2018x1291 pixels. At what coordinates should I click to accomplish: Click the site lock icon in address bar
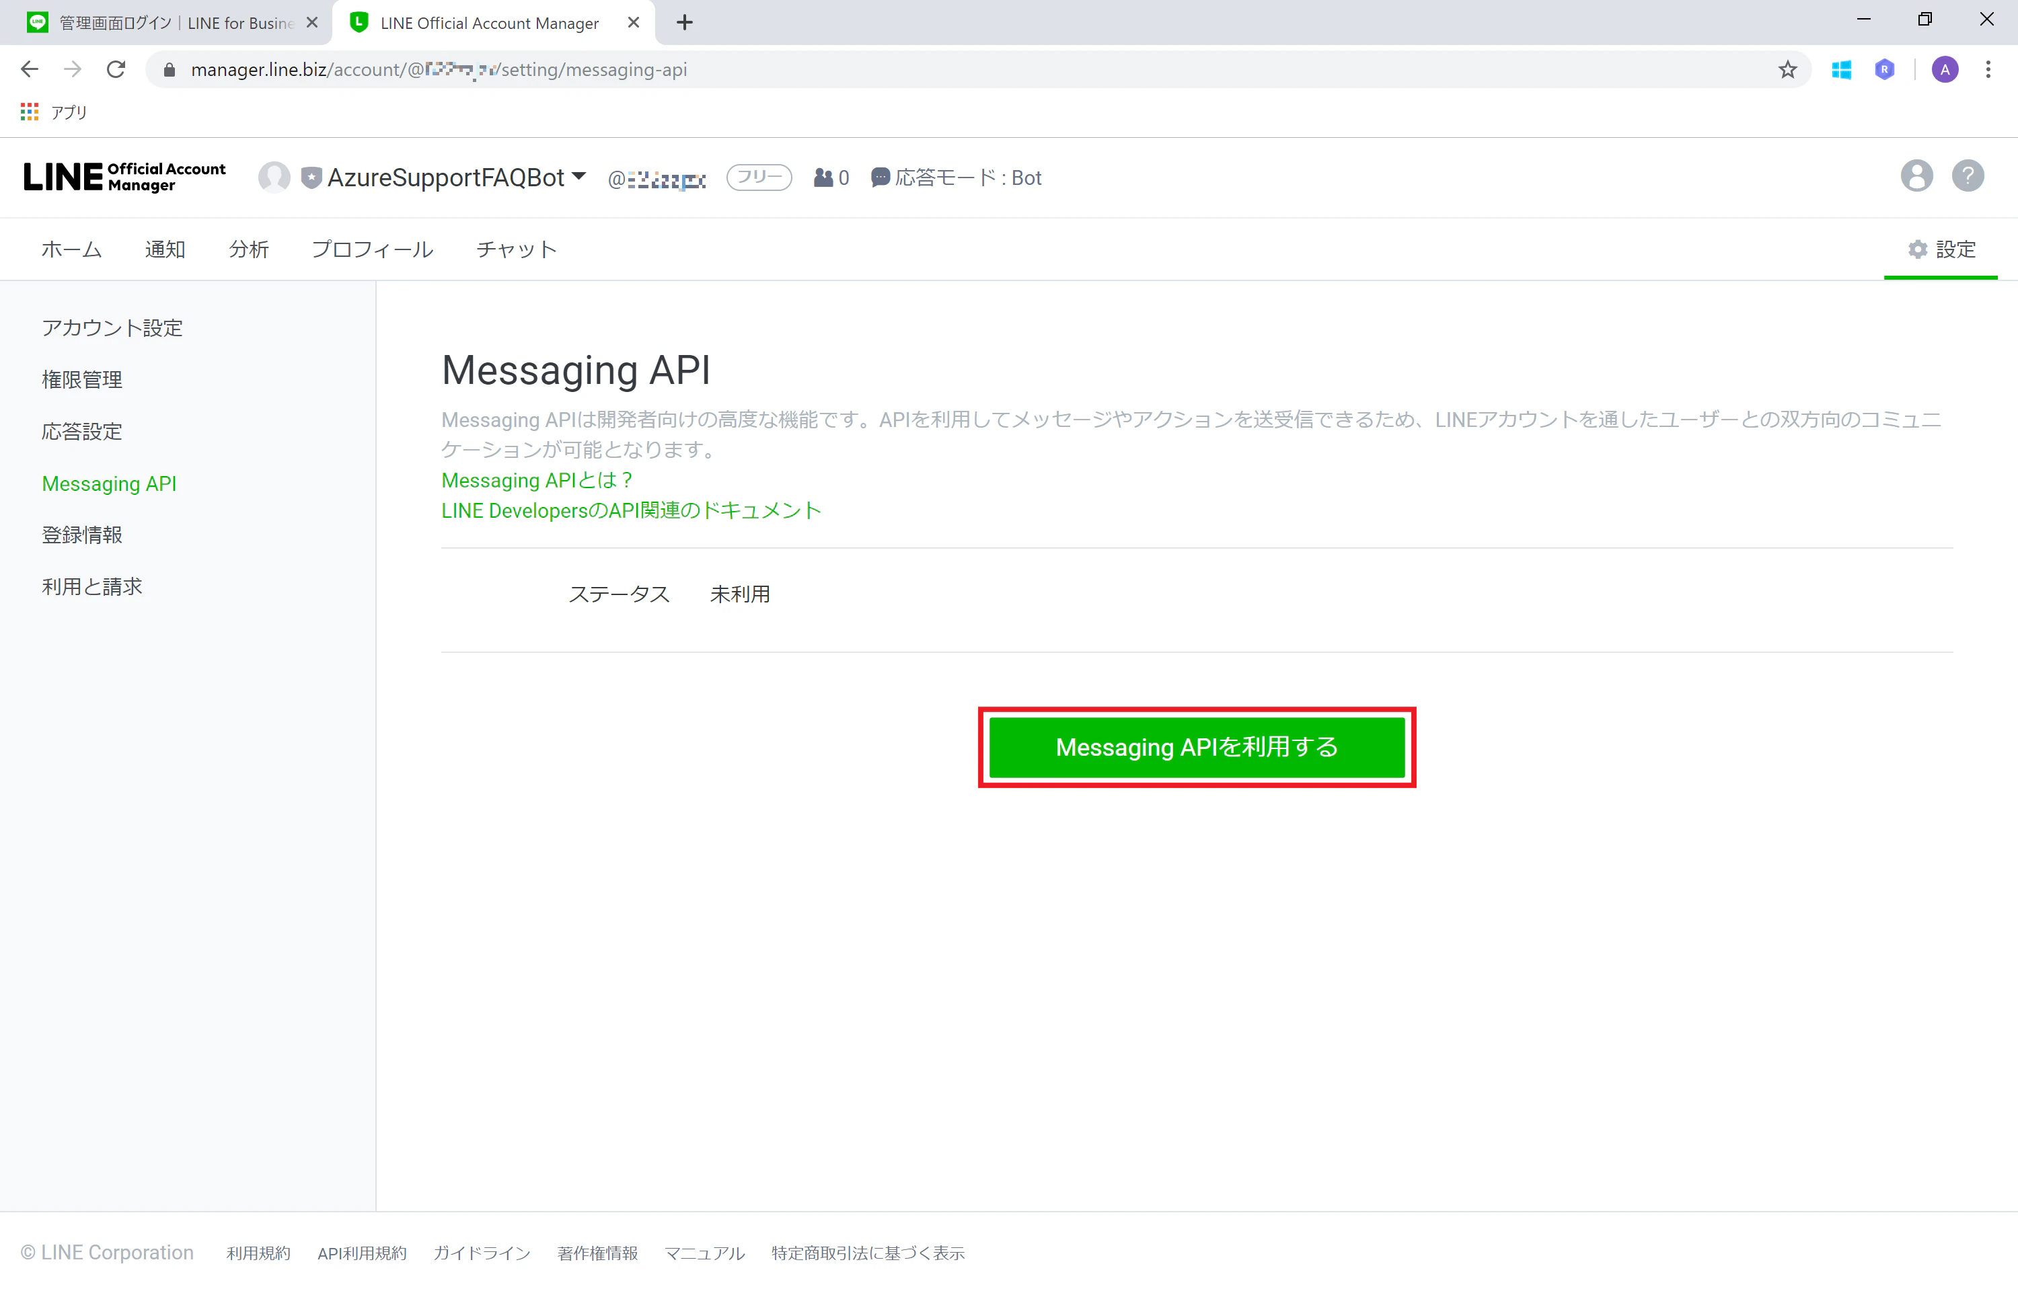[x=170, y=69]
